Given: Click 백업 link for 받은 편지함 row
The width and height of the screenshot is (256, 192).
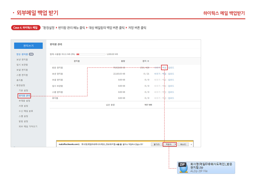Looking at the screenshot, I should pyautogui.click(x=164, y=68).
